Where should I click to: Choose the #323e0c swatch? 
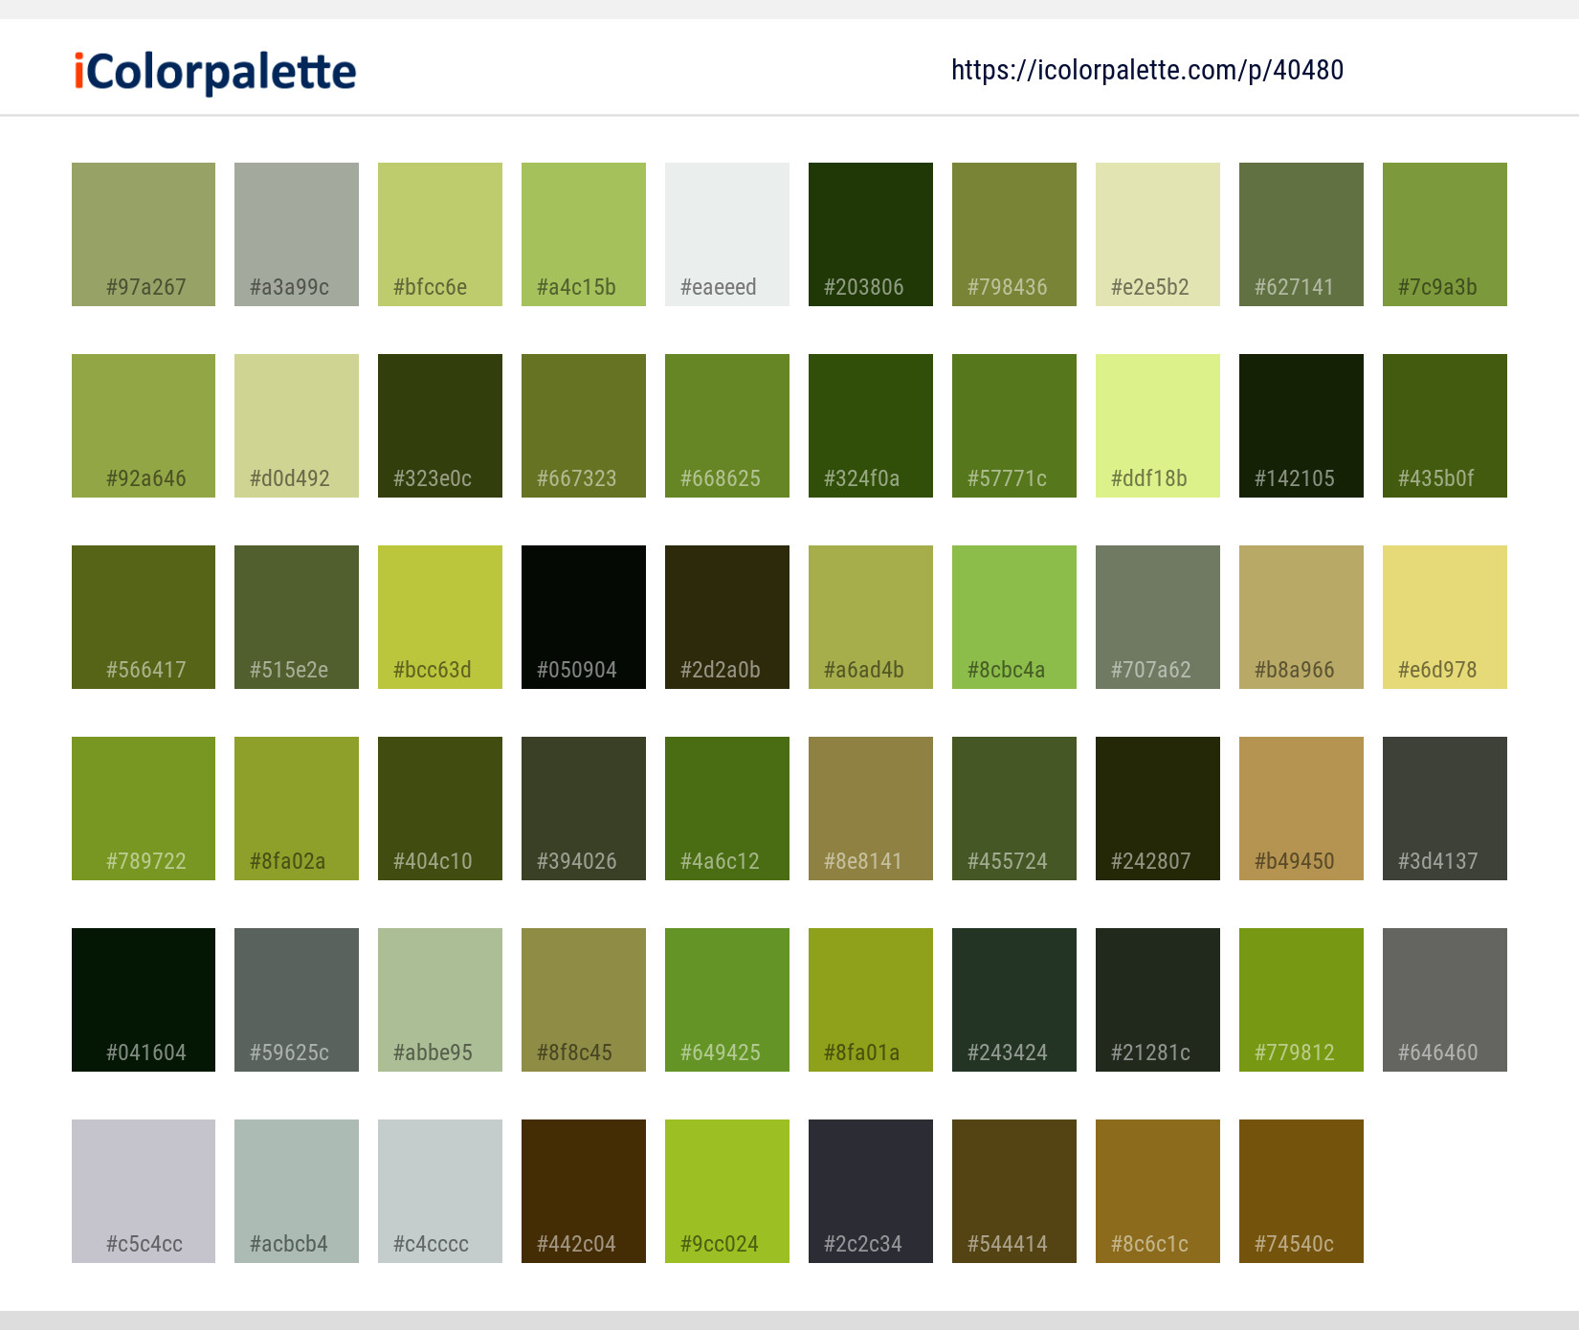pyautogui.click(x=440, y=426)
